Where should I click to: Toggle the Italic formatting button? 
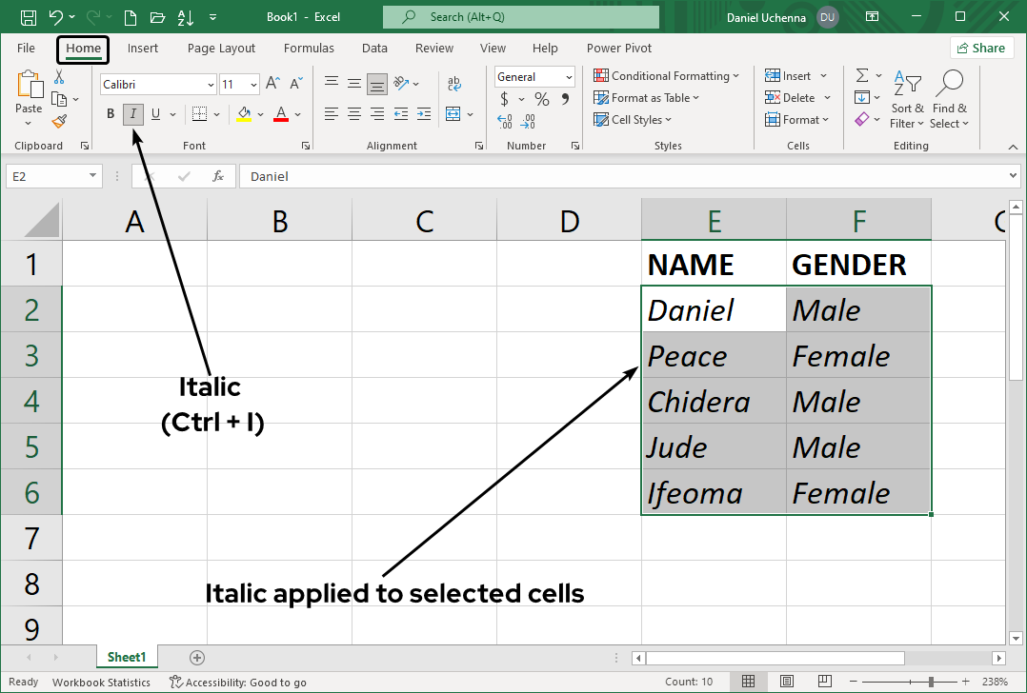[x=133, y=114]
